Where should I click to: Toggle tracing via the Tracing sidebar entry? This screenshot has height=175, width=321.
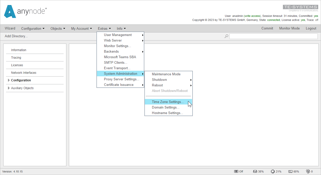coord(16,57)
